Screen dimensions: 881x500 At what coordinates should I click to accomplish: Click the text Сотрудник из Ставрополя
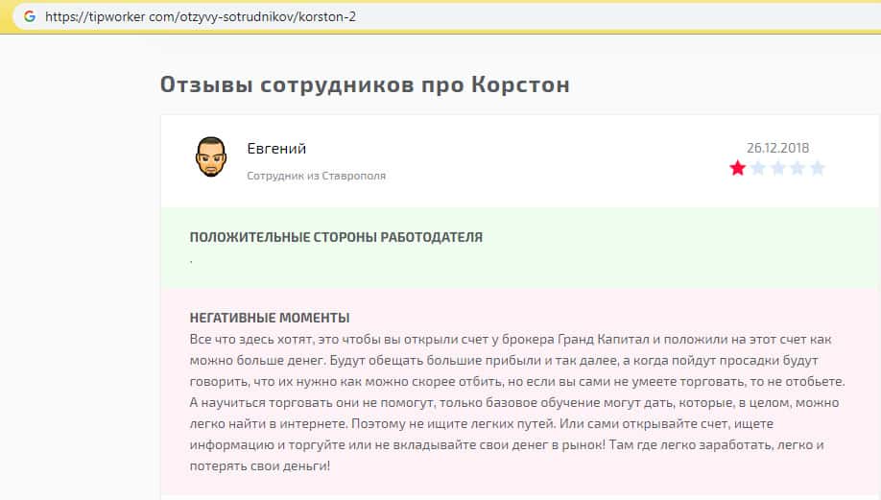click(x=317, y=176)
